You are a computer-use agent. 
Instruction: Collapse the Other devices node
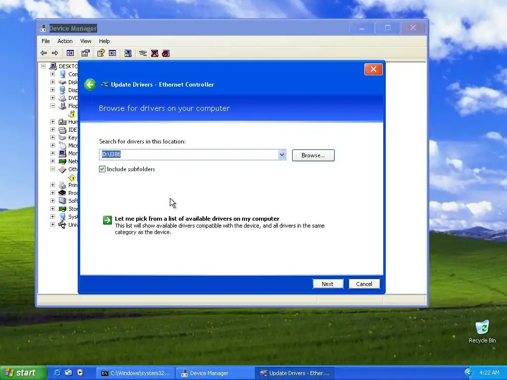click(52, 169)
